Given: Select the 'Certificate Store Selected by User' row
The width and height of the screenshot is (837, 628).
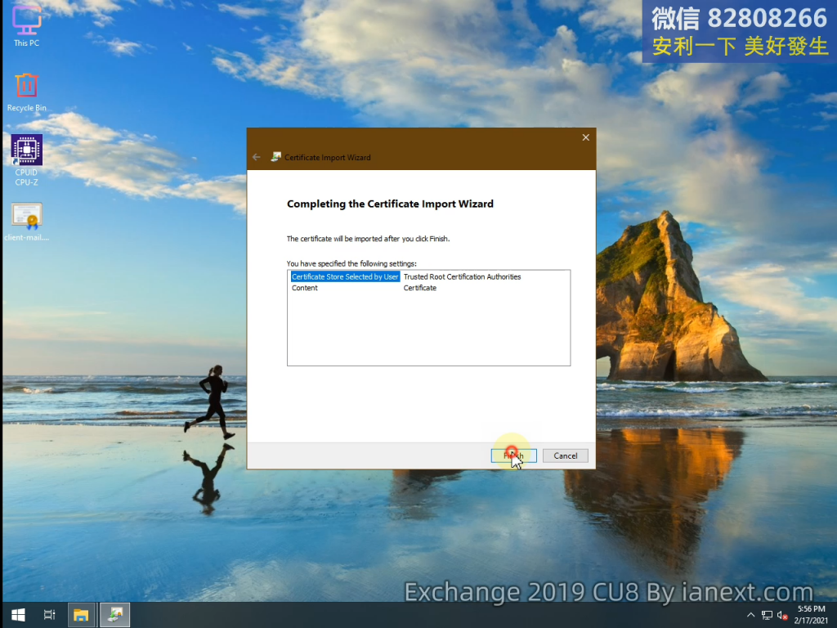Looking at the screenshot, I should coord(345,277).
